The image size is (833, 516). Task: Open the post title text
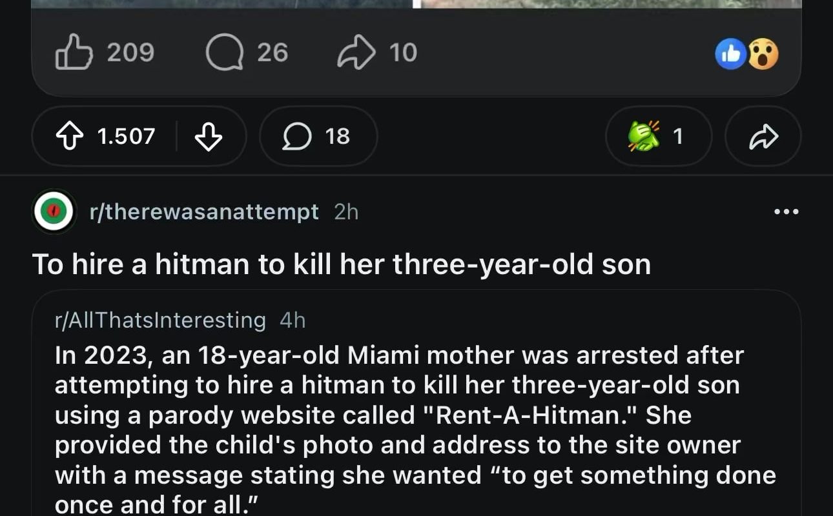coord(340,264)
